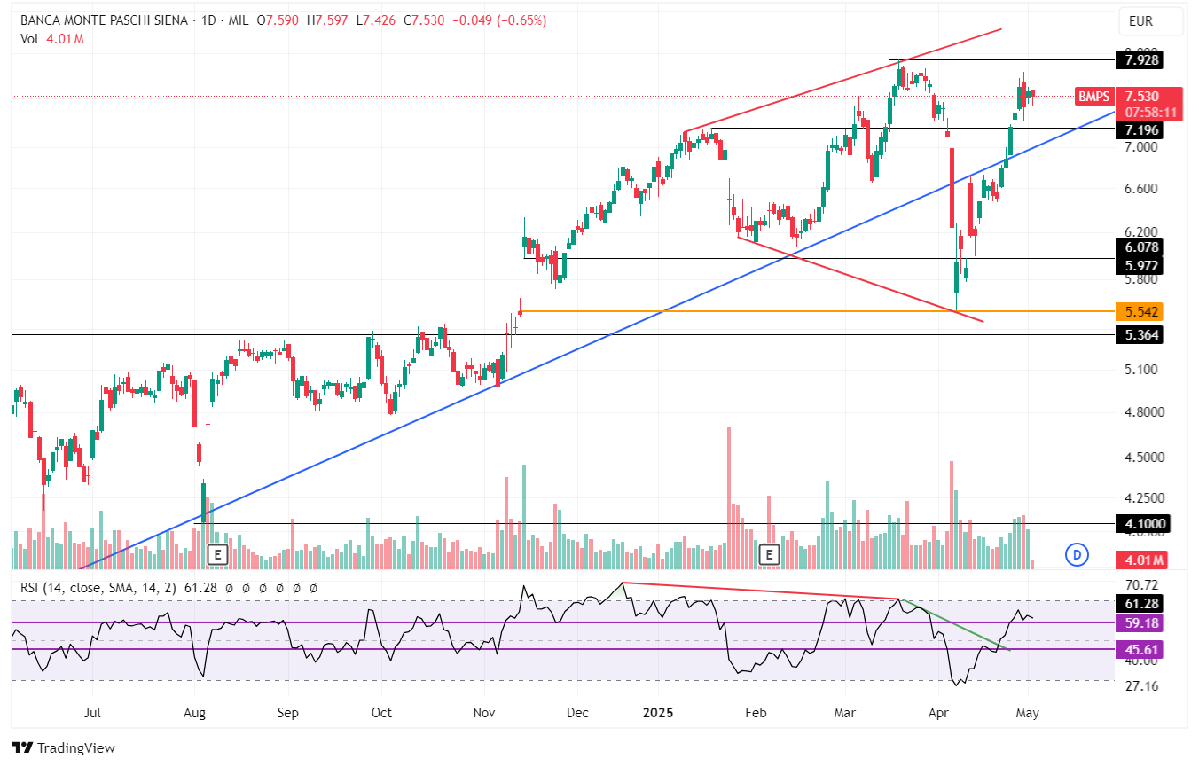Click the 4.8000 price axis tick
Viewport: 1199px width, 767px height.
coord(1144,412)
